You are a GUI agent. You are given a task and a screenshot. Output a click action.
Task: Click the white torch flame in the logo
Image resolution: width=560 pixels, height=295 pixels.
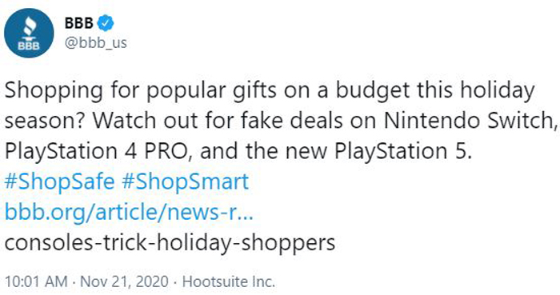29,26
